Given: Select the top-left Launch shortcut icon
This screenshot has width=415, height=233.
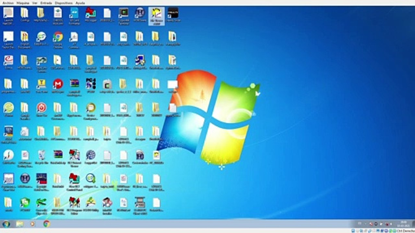Looking at the screenshot, I should click(x=8, y=16).
